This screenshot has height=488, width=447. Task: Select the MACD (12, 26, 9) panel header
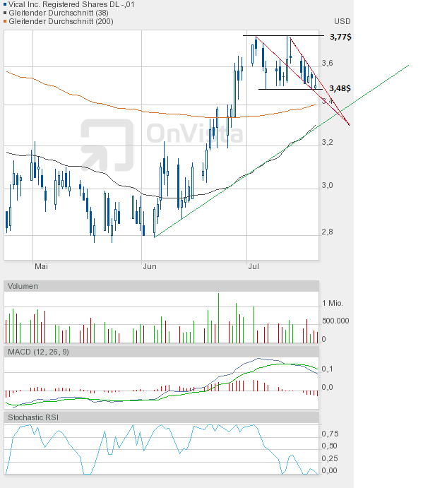38,352
